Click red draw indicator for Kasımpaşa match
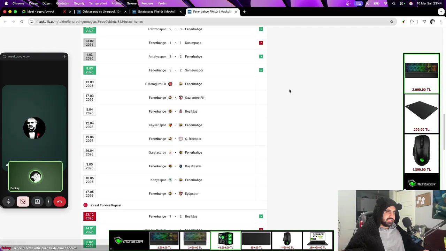Viewport: 446px width, 251px height. (261, 43)
